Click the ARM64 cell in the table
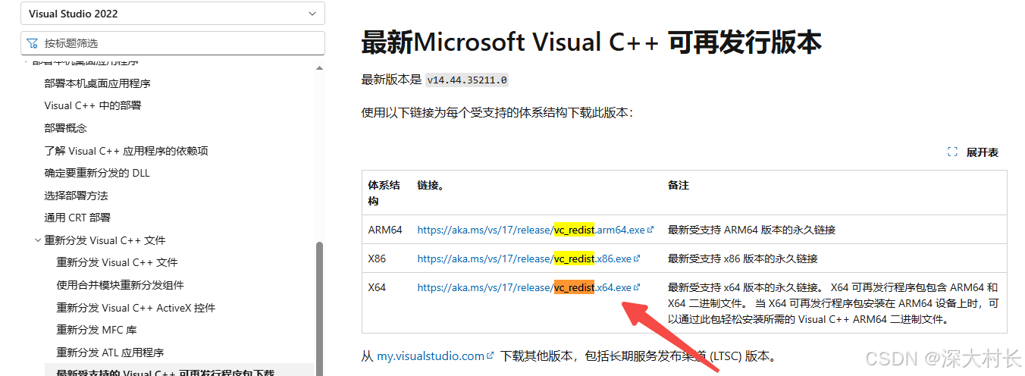 (x=385, y=230)
